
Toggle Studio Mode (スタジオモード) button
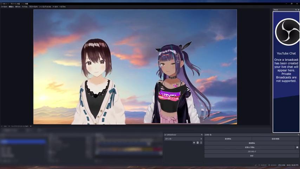pyautogui.click(x=252, y=151)
